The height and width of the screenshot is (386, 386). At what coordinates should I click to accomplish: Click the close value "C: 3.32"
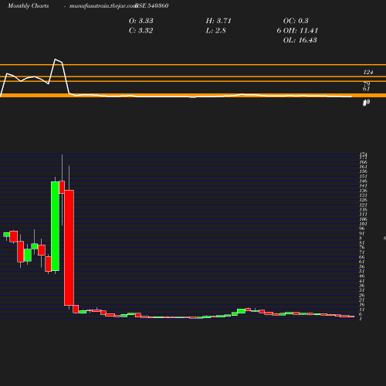[141, 30]
